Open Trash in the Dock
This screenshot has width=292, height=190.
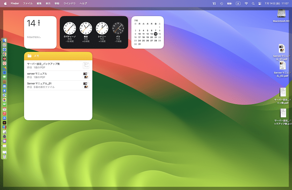click(x=4, y=157)
